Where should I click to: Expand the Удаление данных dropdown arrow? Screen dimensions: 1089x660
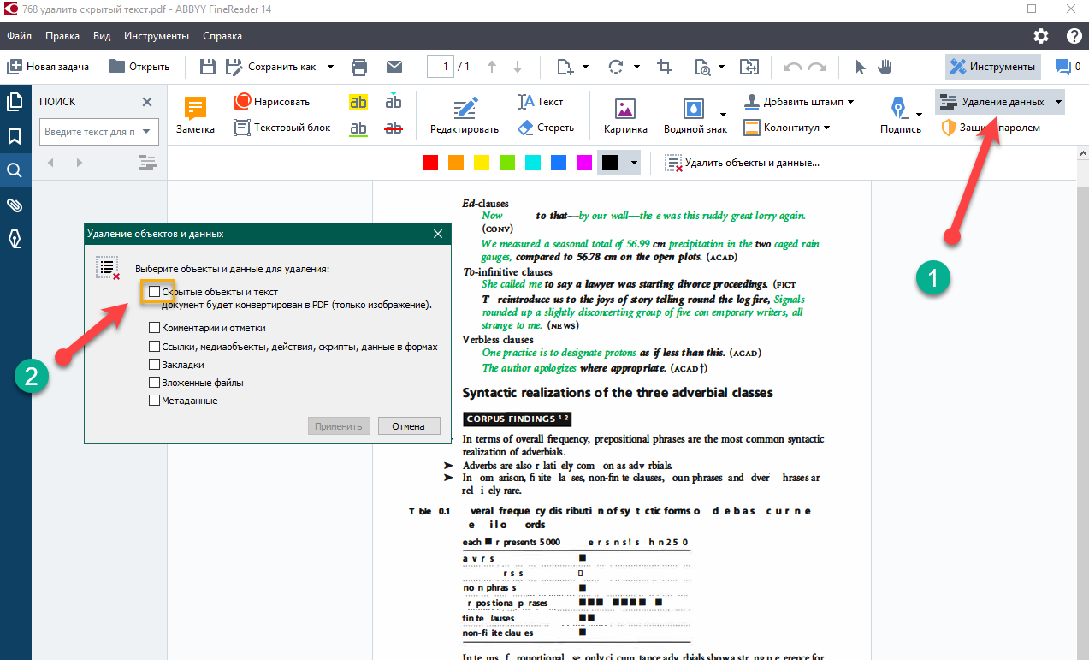pyautogui.click(x=1058, y=102)
